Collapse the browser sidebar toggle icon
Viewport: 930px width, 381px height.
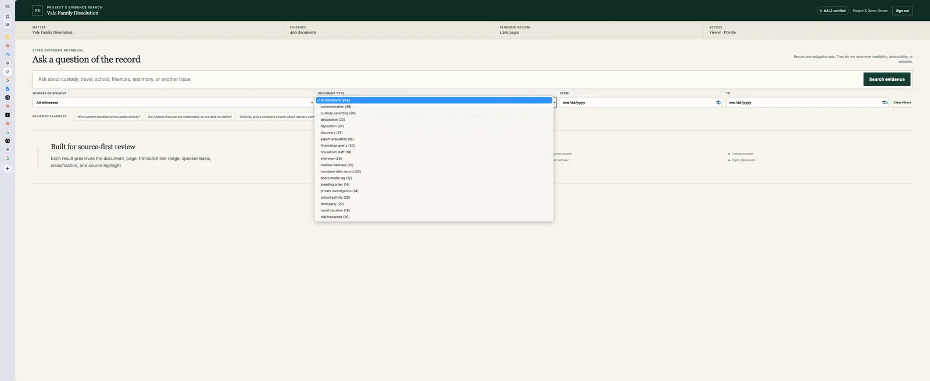point(8,6)
